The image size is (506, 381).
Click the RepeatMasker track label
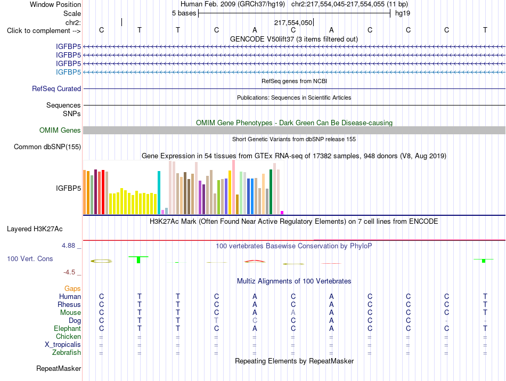pos(59,368)
